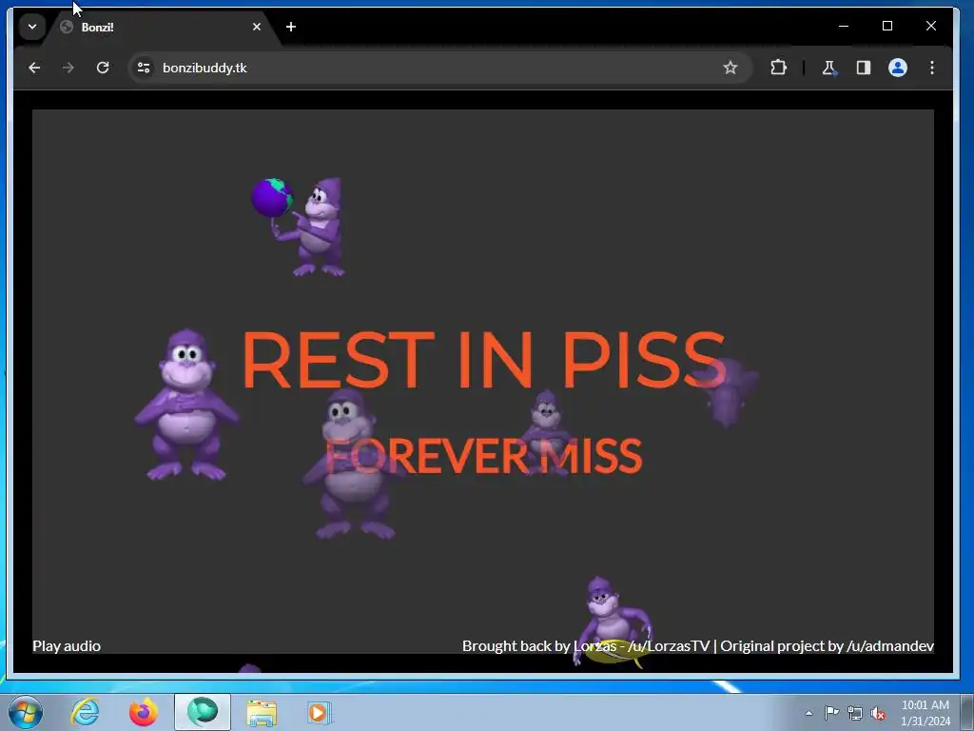Open the Chrome profile avatar menu
The height and width of the screenshot is (731, 974).
coord(898,68)
